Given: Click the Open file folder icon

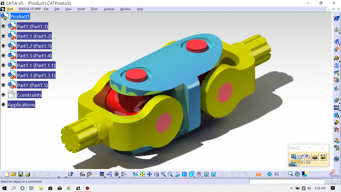Looking at the screenshot, I should pos(14,174).
